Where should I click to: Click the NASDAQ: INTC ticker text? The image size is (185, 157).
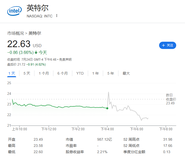[40, 16]
